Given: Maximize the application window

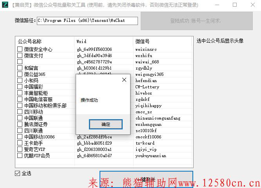Looking at the screenshot, I should click(235, 5).
